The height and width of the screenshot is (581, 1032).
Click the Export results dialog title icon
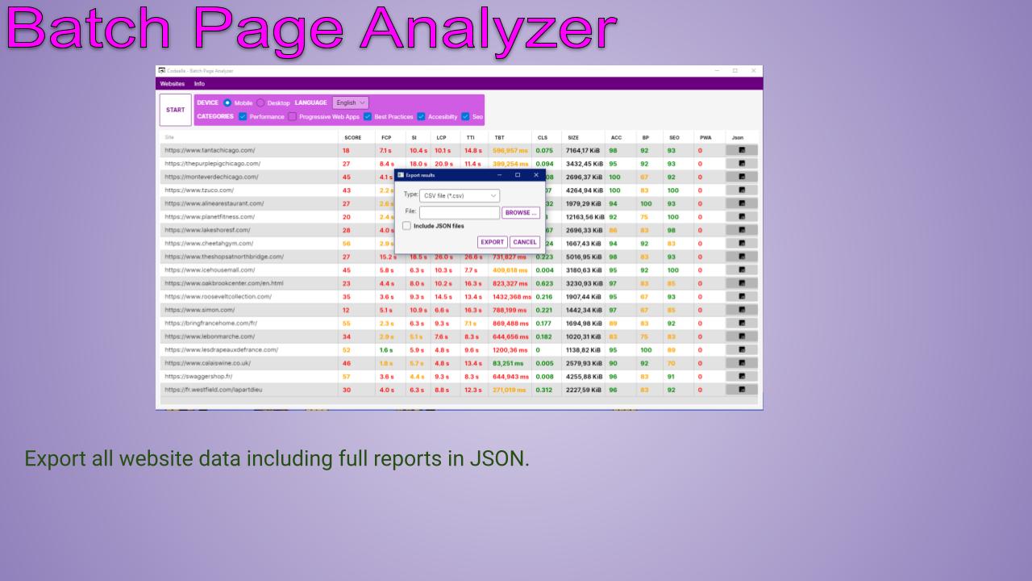tap(400, 175)
